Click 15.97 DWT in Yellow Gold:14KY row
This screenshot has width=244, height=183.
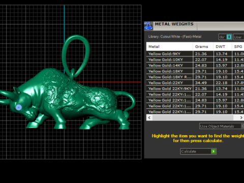pyautogui.click(x=222, y=66)
